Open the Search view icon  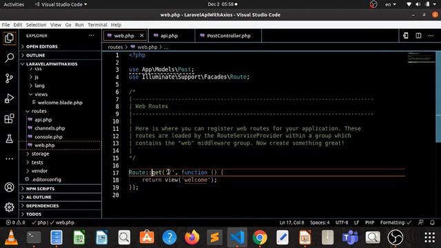[x=9, y=58]
